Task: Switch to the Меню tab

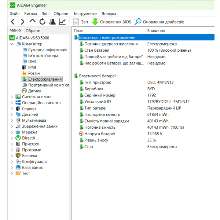Action: click(15, 30)
